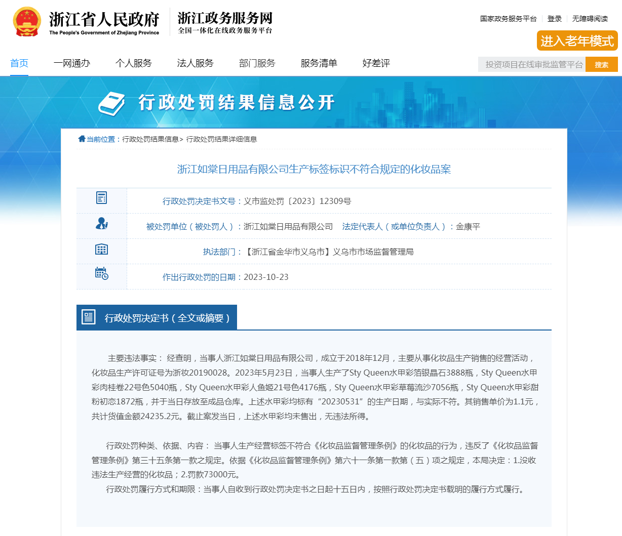Enable elderly mode with 进入老年模式 button
This screenshot has width=622, height=536.
coord(577,41)
